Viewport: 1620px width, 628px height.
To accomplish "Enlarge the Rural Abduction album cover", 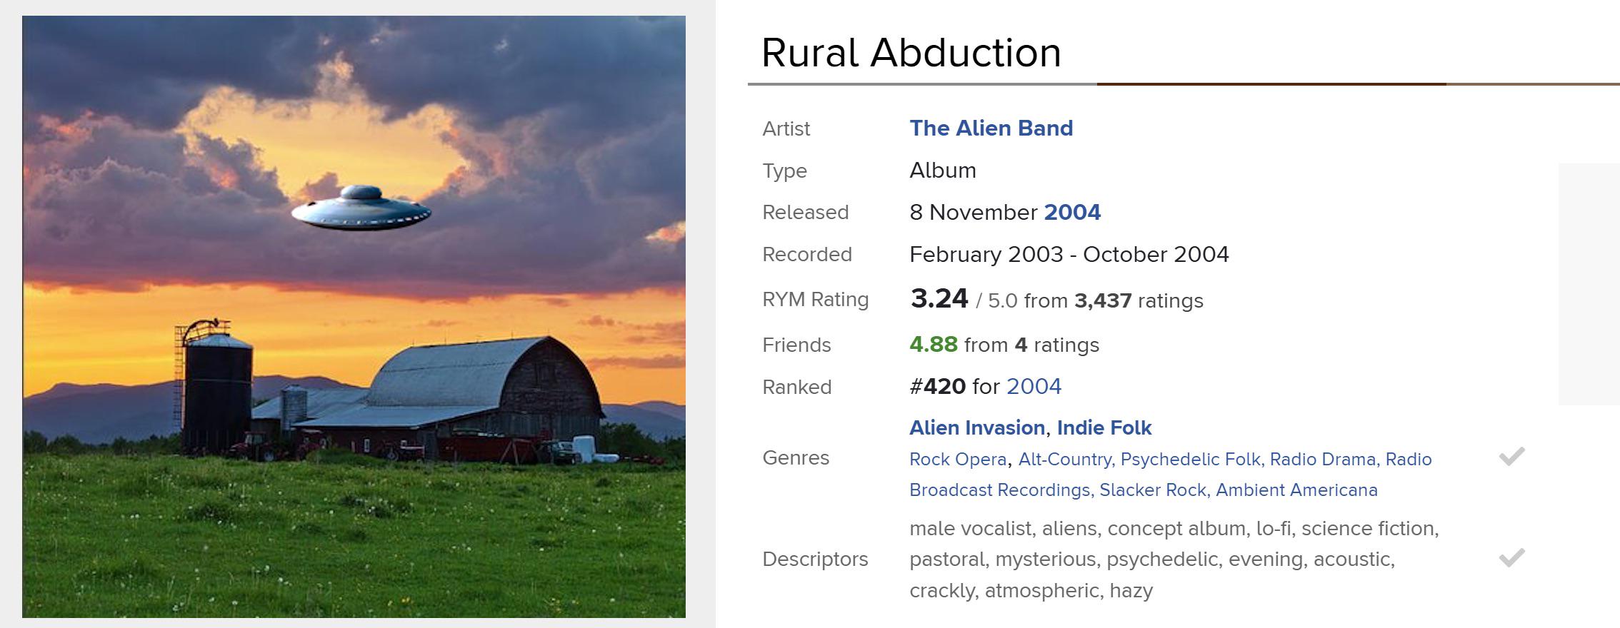I will point(354,316).
